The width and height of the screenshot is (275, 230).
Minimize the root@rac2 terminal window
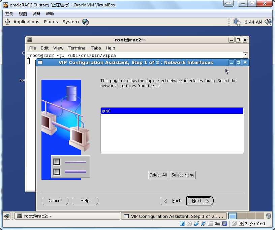pyautogui.click(x=232, y=40)
